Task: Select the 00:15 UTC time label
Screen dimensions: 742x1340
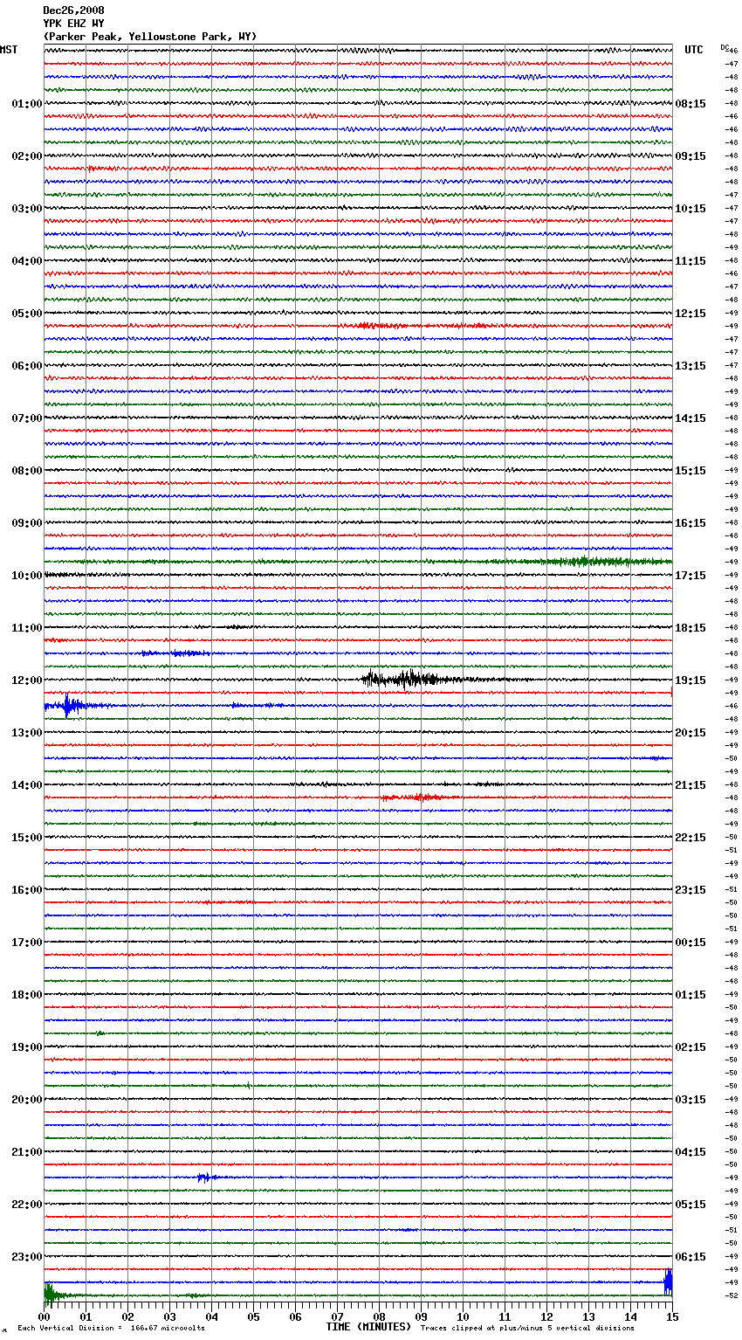Action: pos(690,943)
